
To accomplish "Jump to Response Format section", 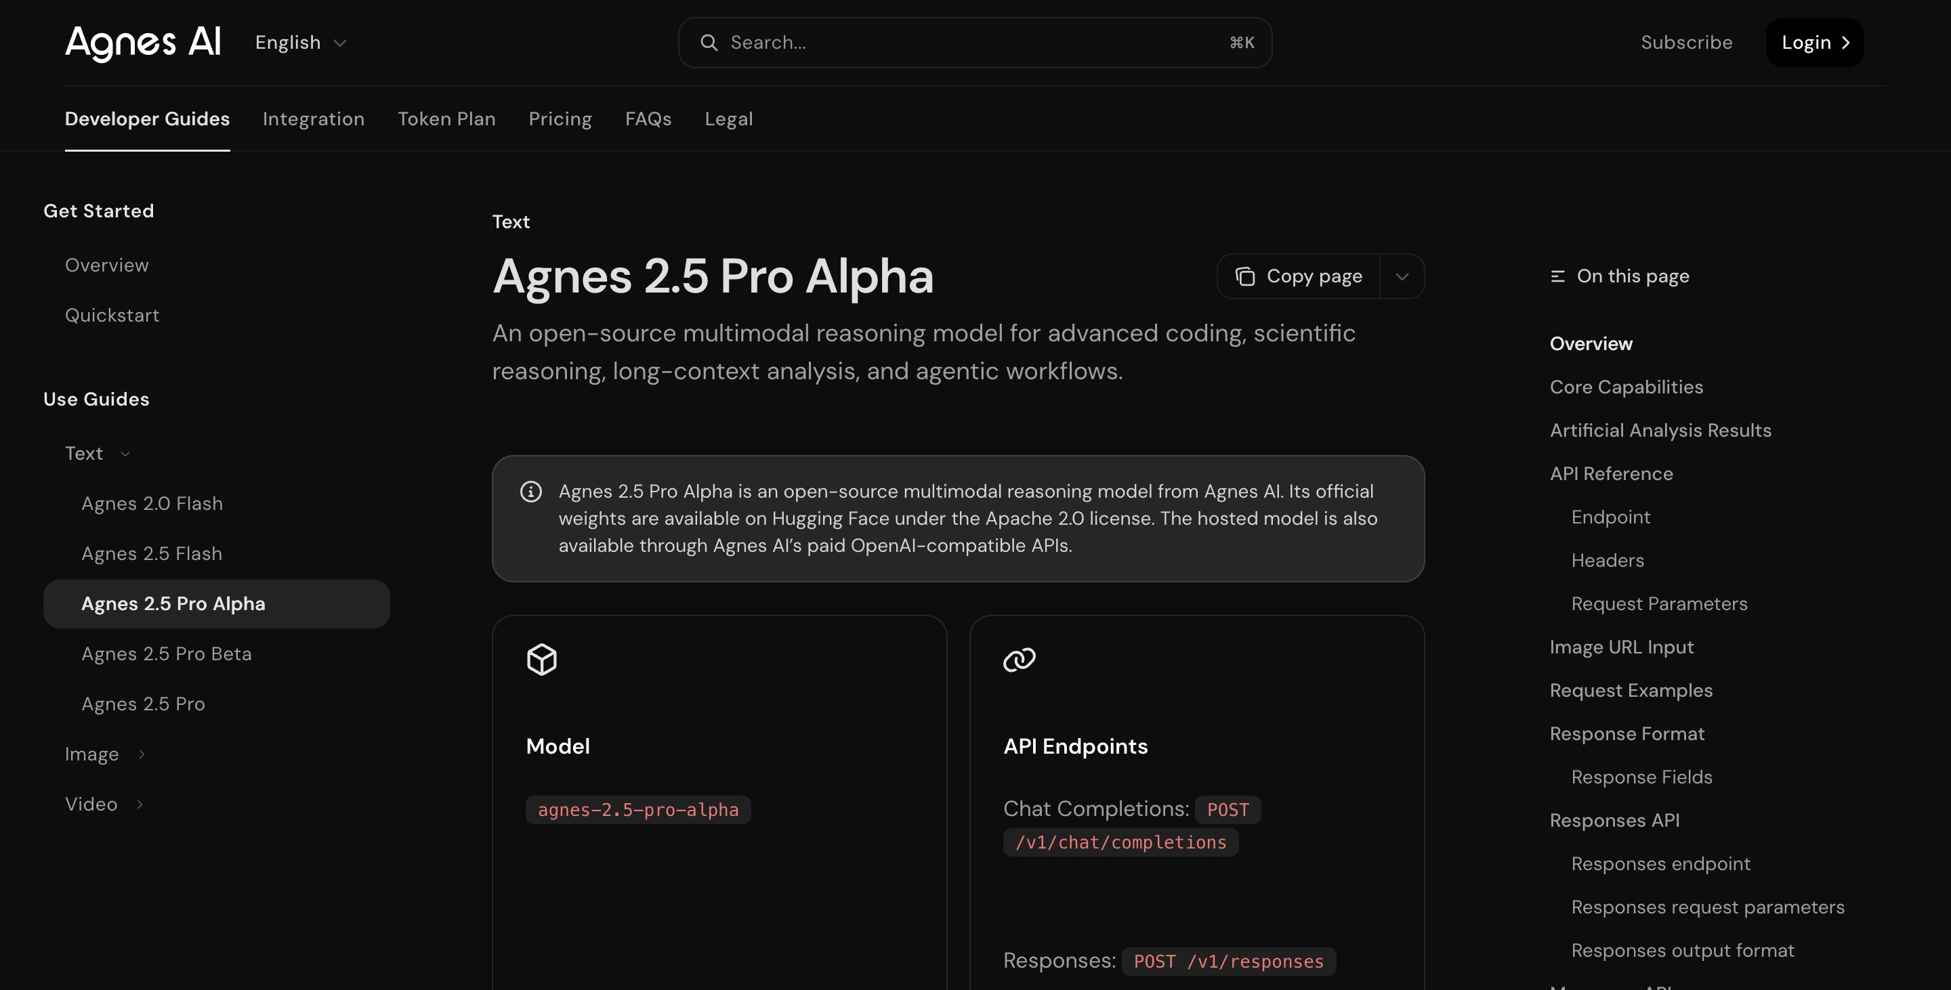I will click(x=1627, y=733).
